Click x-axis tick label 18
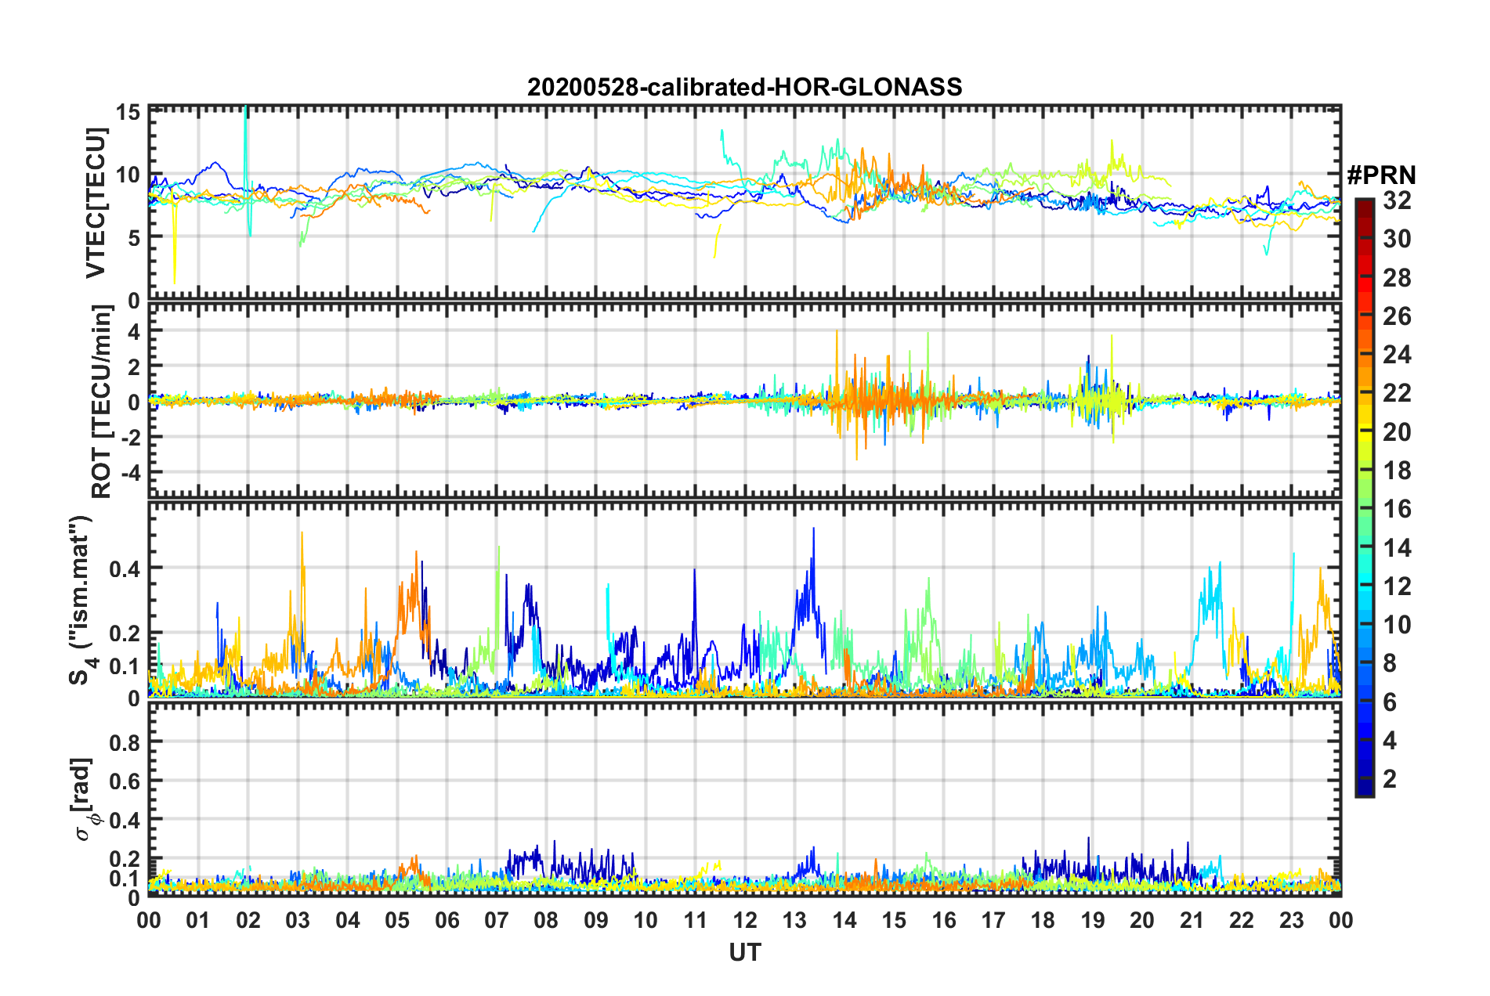The height and width of the screenshot is (996, 1490). 1043,919
